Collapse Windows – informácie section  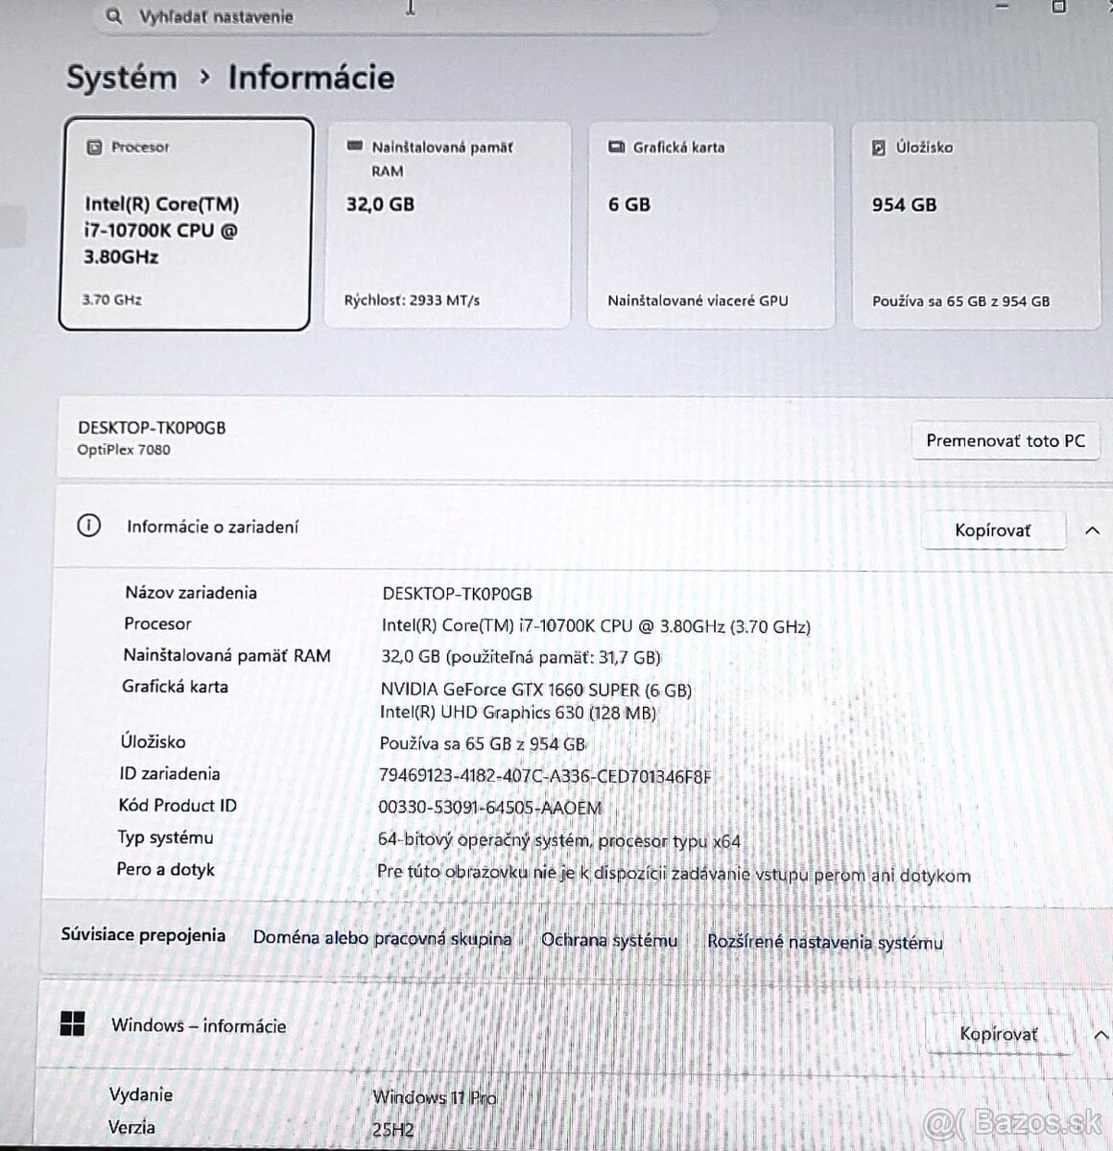click(x=1101, y=1034)
